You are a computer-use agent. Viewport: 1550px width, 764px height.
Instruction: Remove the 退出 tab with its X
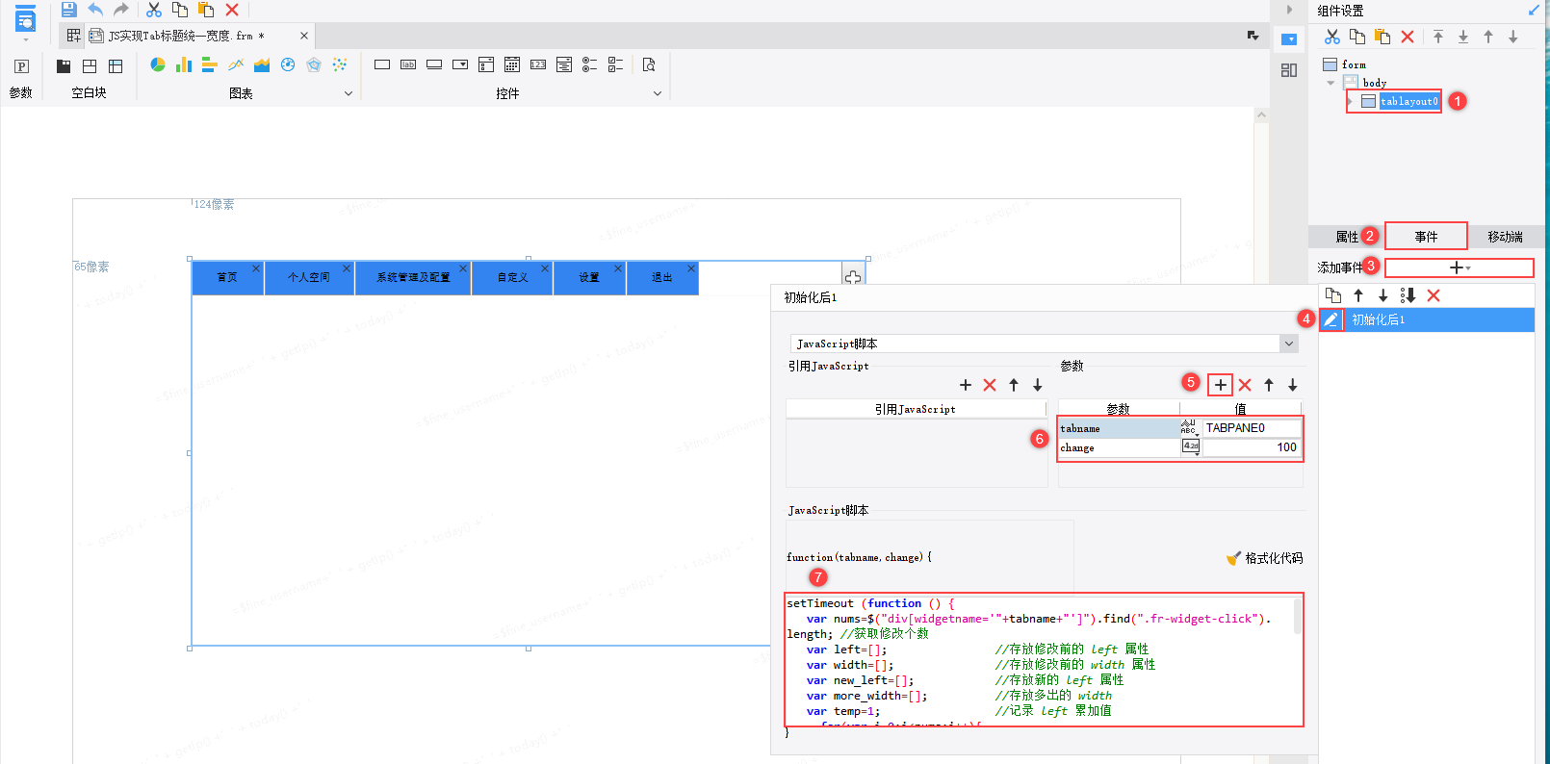pyautogui.click(x=690, y=268)
